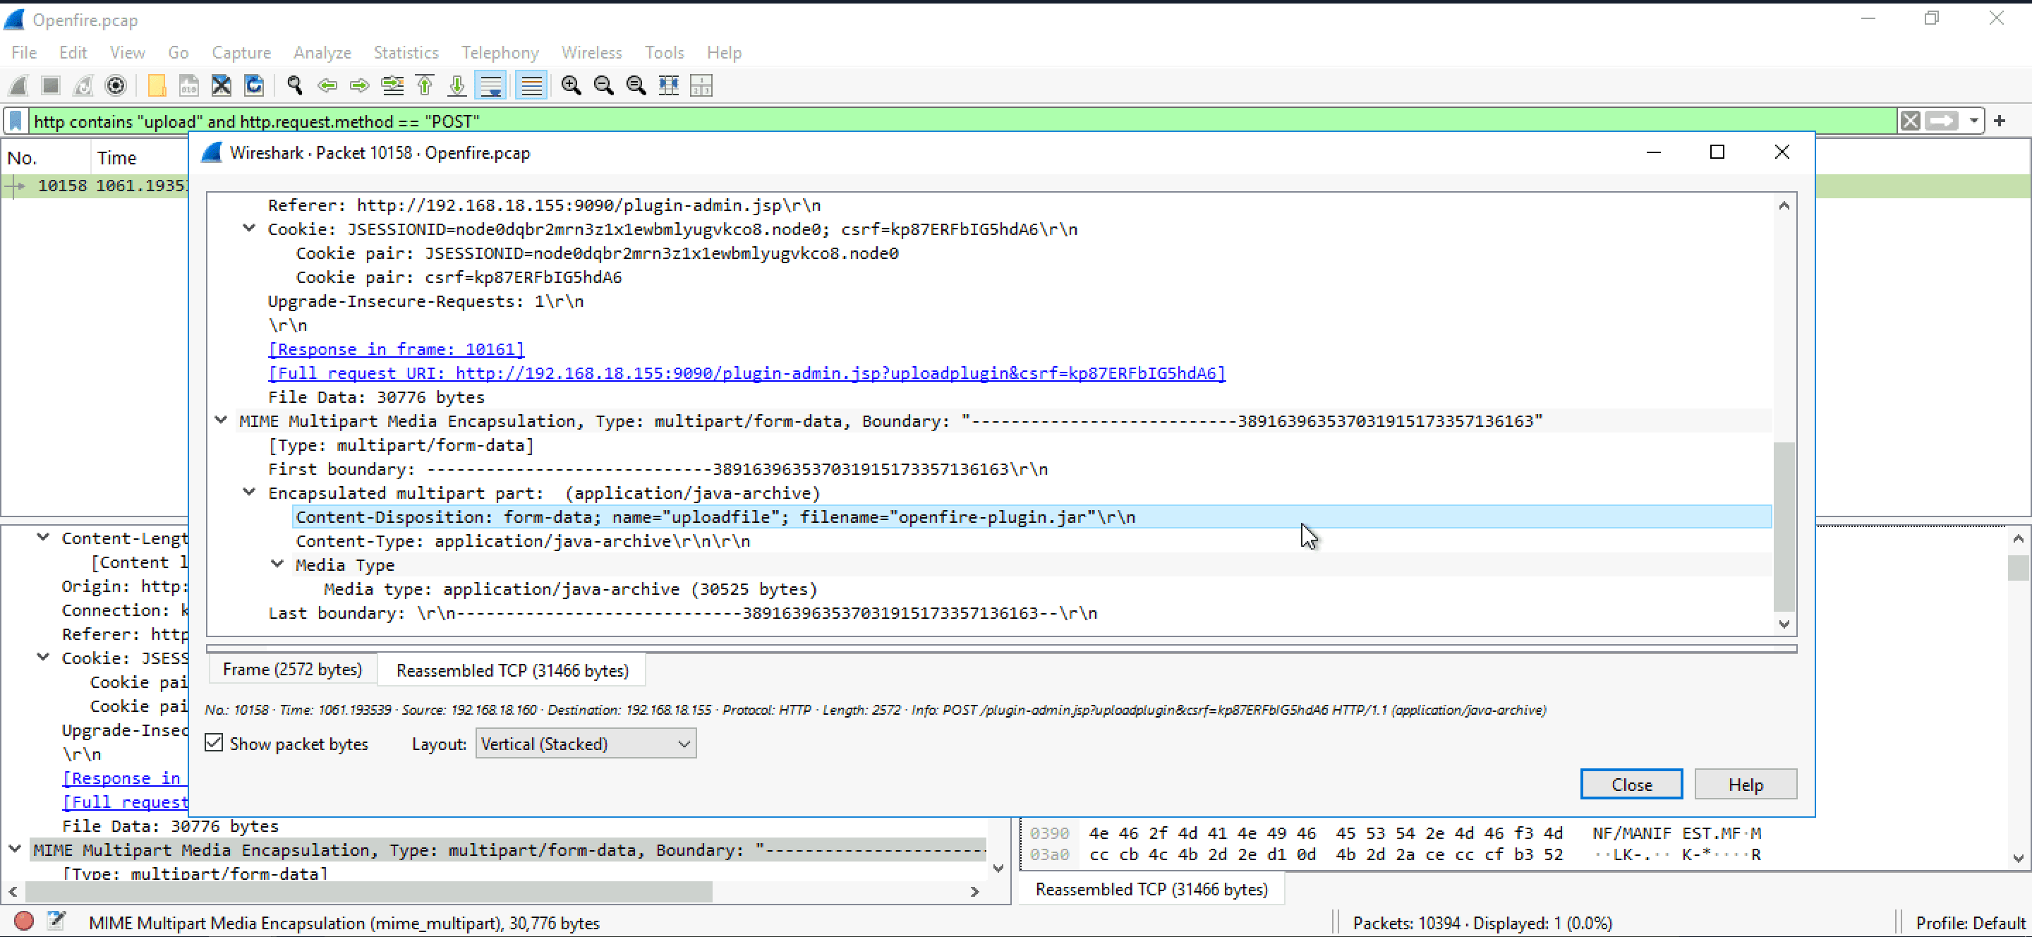Collapse Content-Length node in main window
2032x937 pixels.
(43, 536)
